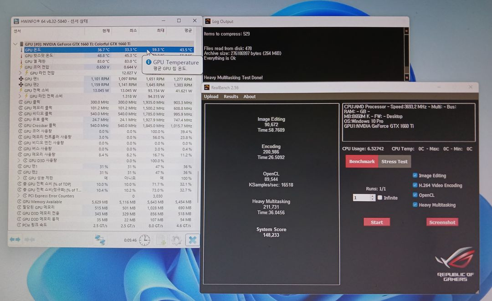Click the circular icon beside PCIe 링크 속도

point(19,225)
